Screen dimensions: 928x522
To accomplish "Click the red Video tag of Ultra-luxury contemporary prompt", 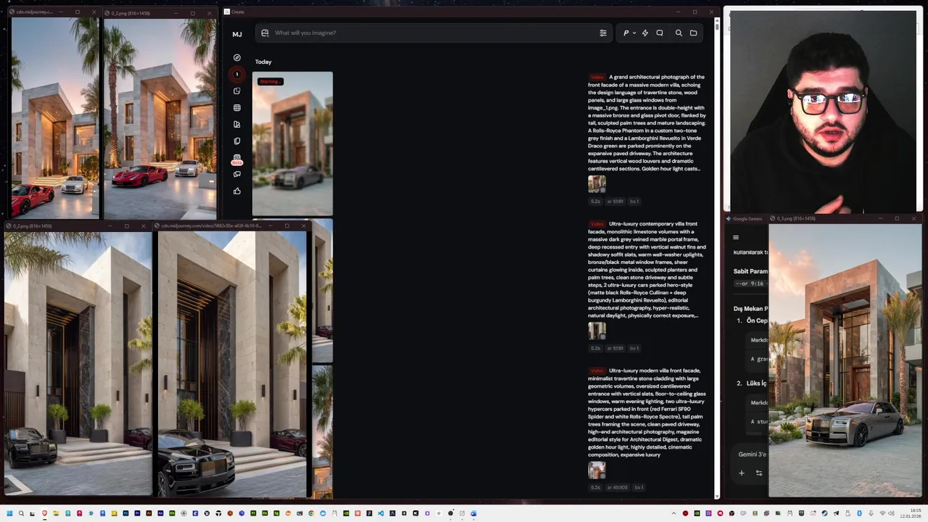I will click(597, 224).
